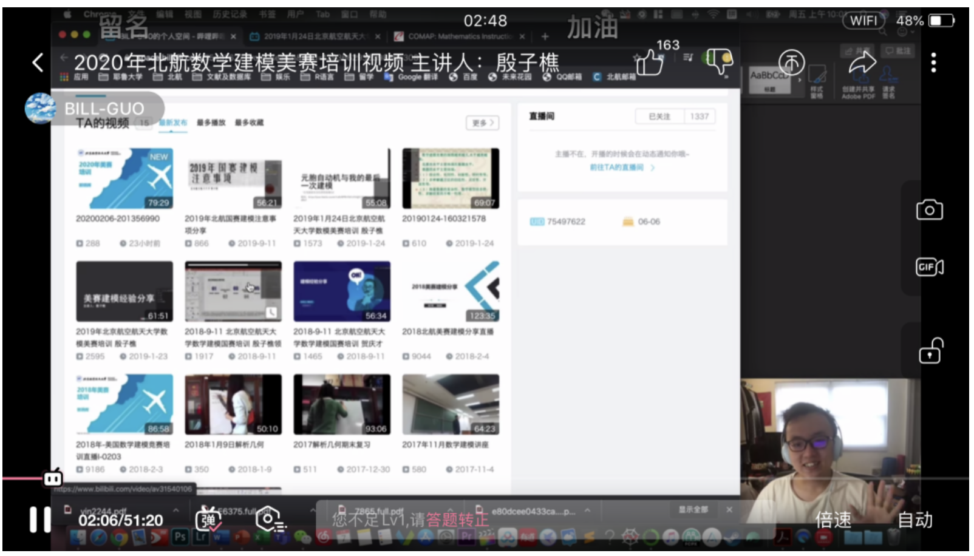Viewport: 974px width, 556px height.
Task: Give a coin using the circled coin icon
Action: tap(791, 62)
